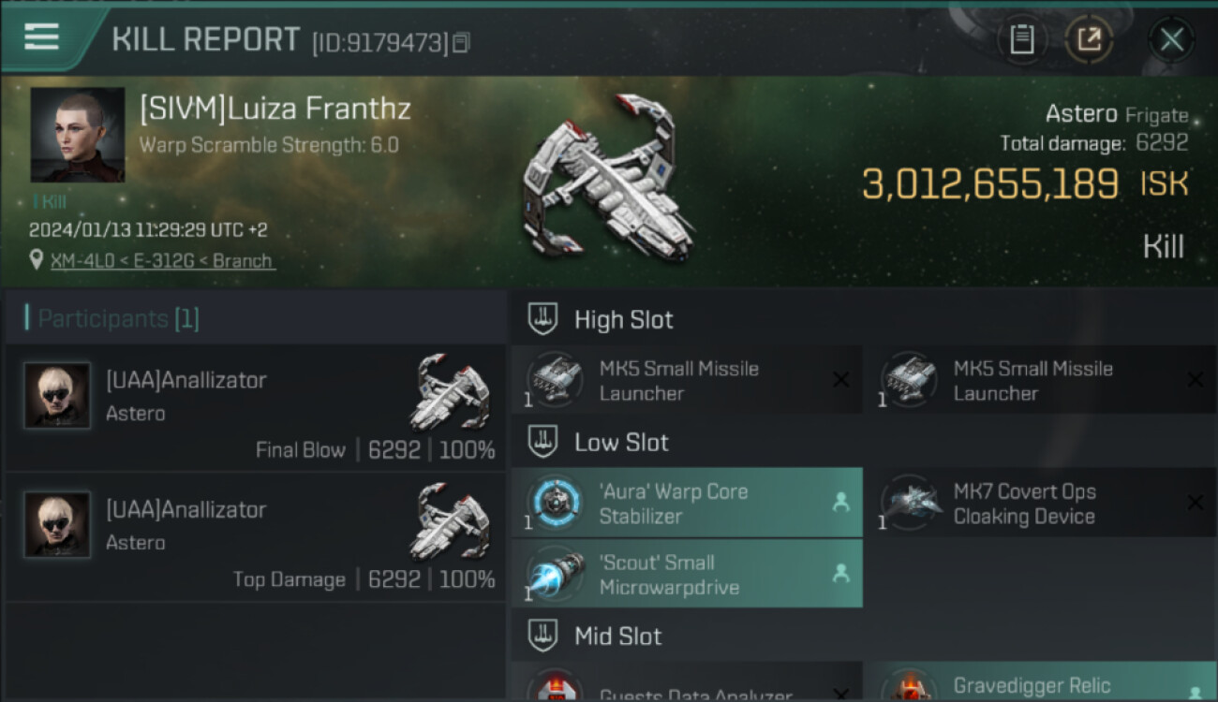Open Top Damage participant Anallizator's portrait
Screen dimensions: 1218x702
[x=57, y=525]
